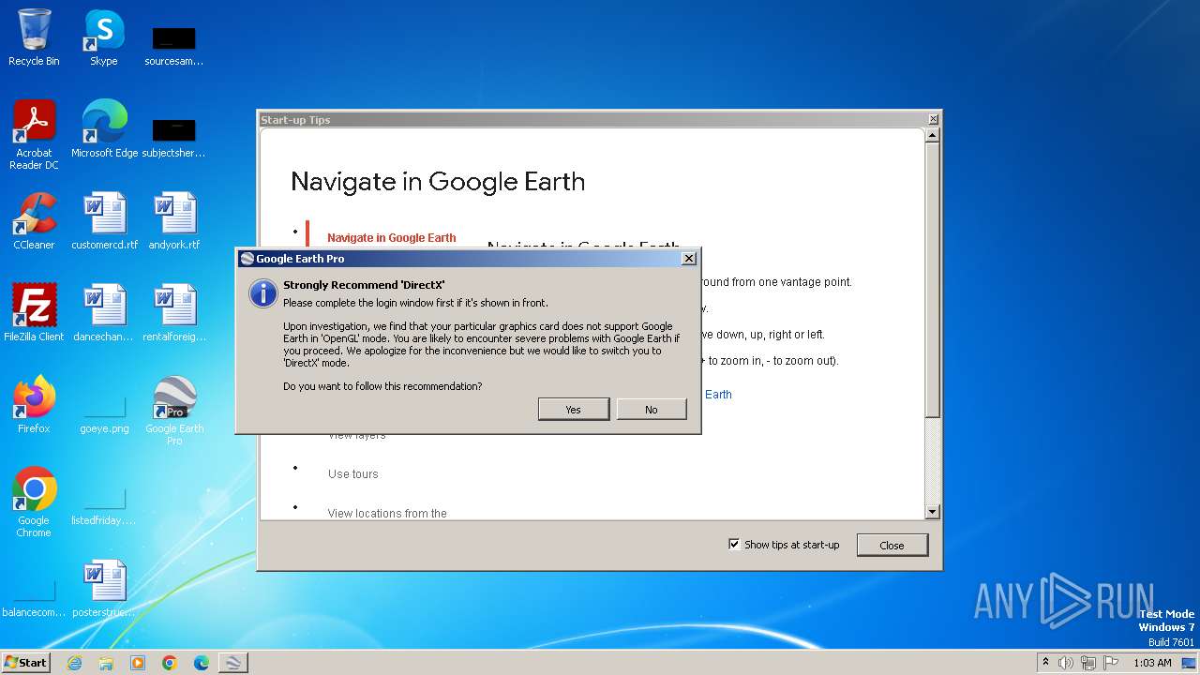This screenshot has width=1200, height=675.
Task: Toggle the Show tips at start-up checkbox
Action: click(734, 544)
